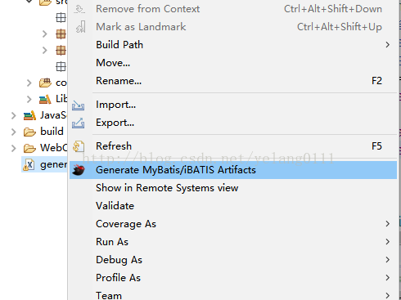
Task: Expand the first brown package node
Action: pos(45,34)
